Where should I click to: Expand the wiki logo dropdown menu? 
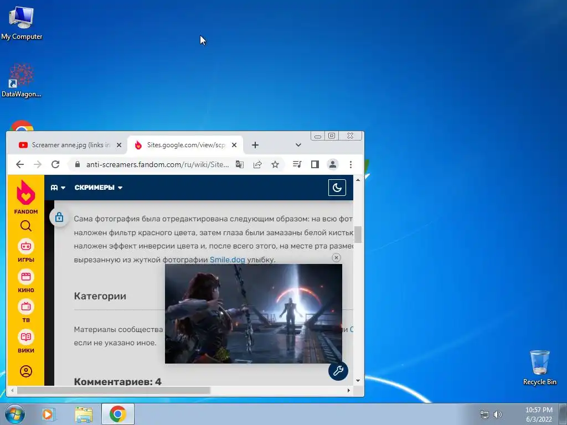(58, 188)
